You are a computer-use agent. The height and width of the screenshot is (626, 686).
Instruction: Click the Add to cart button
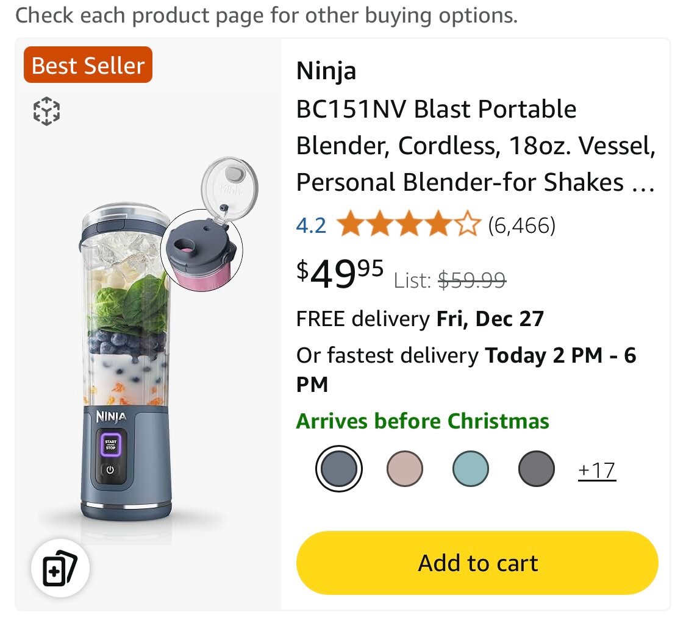point(477,563)
